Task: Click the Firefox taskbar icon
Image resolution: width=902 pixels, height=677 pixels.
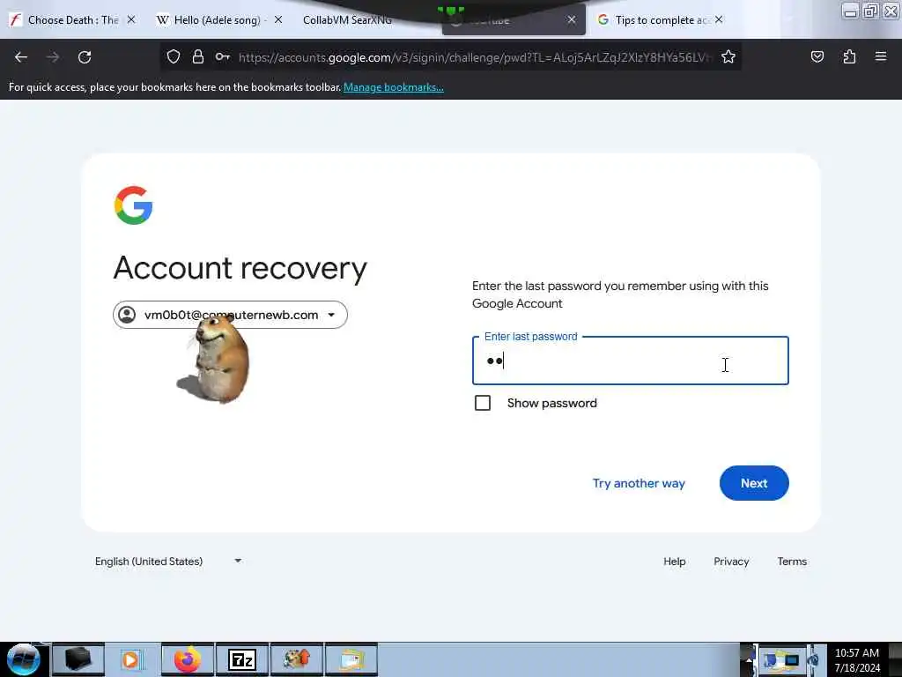Action: pos(188,659)
